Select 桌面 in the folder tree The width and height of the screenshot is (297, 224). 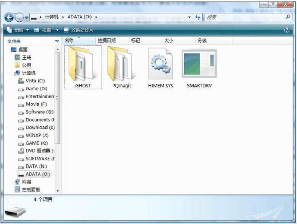click(23, 50)
